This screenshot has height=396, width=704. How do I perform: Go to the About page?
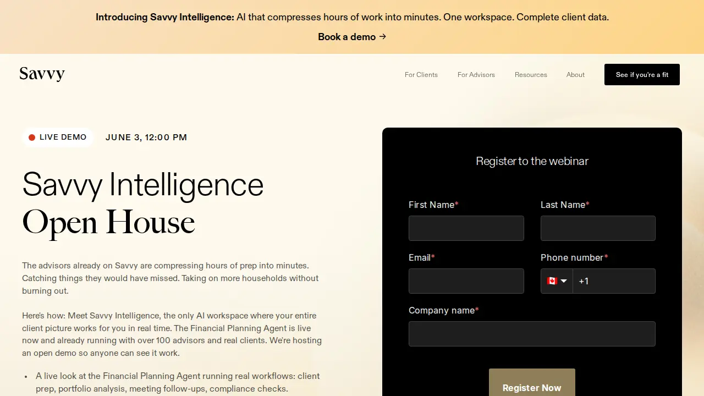click(575, 75)
